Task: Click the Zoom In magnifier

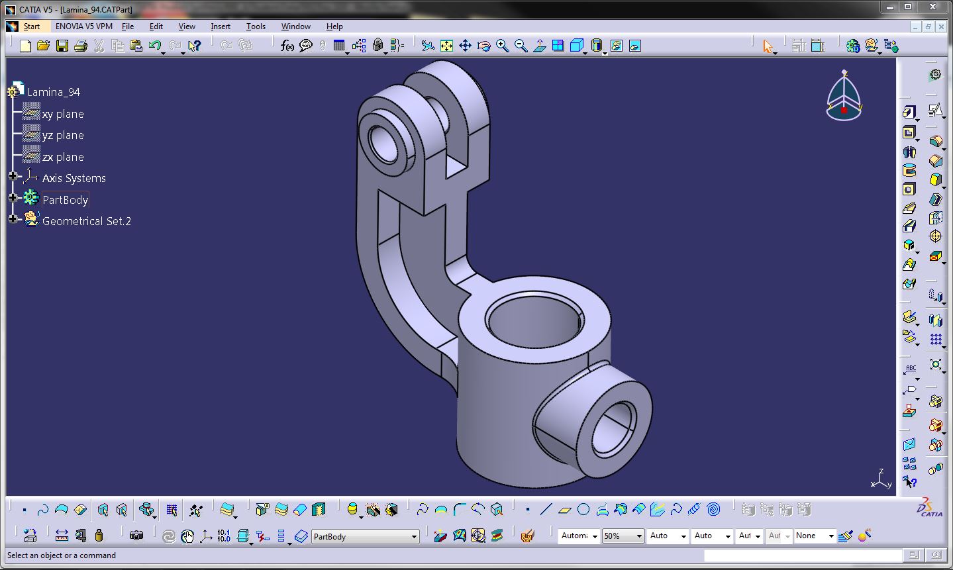Action: pos(503,46)
